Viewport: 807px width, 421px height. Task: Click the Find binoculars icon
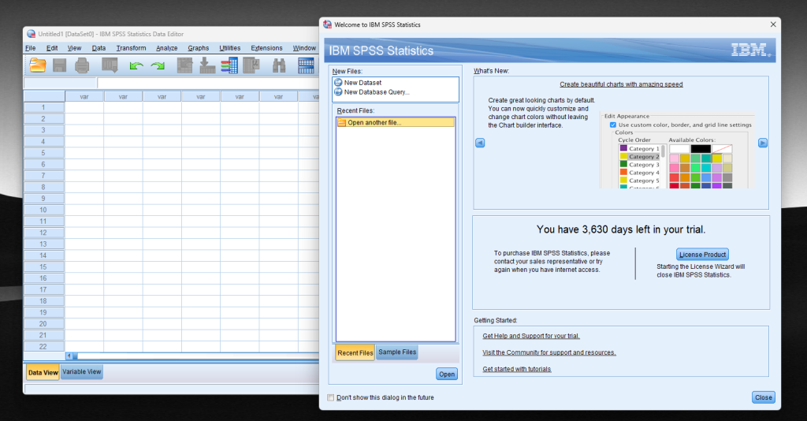[279, 66]
